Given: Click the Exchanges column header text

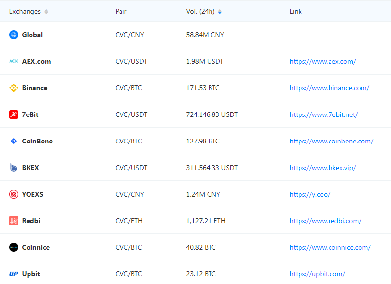Looking at the screenshot, I should (x=25, y=12).
